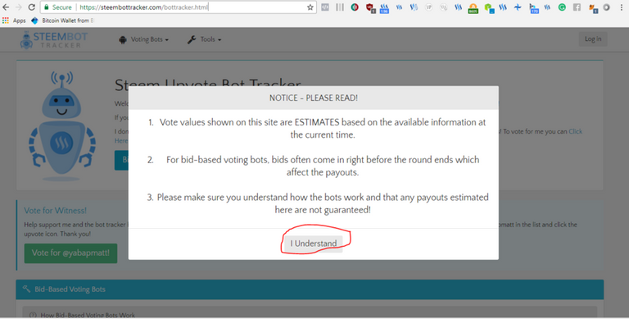Click the Vote for Witness! heading
The width and height of the screenshot is (629, 319).
55,211
